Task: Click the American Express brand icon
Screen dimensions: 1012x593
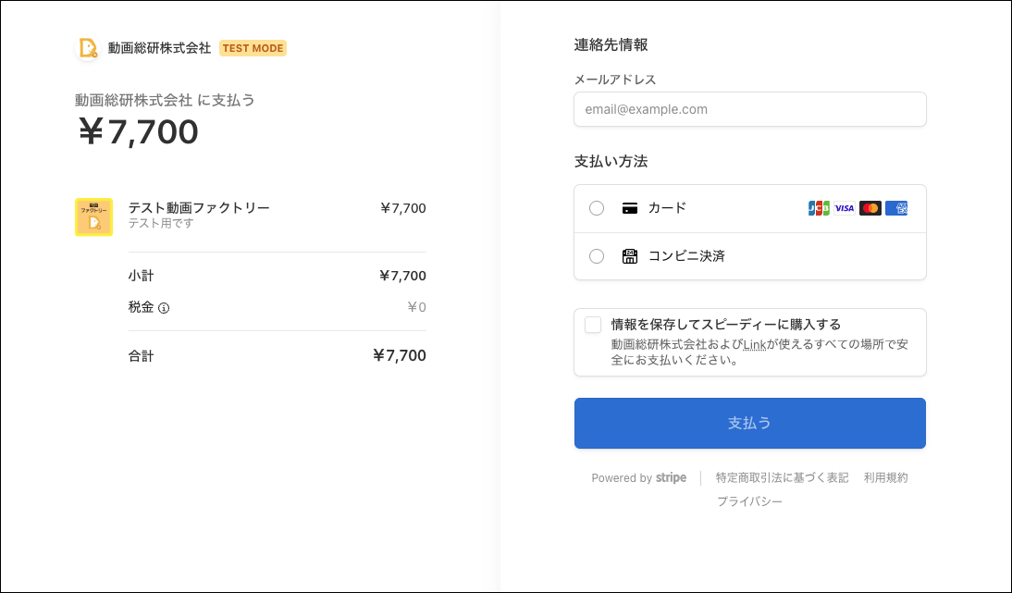Action: [896, 208]
